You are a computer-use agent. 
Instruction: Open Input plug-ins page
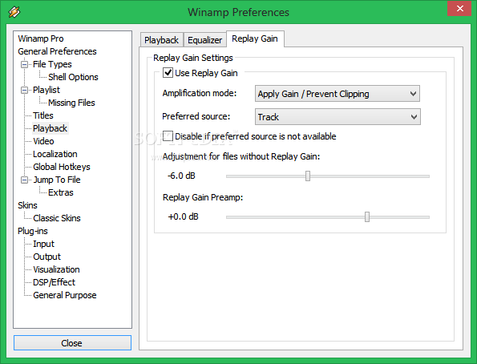tap(43, 244)
